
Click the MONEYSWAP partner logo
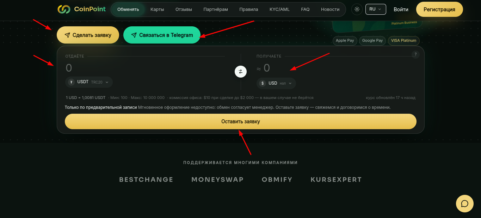click(x=217, y=180)
